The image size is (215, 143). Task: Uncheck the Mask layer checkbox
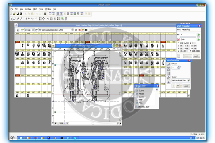pyautogui.click(x=137, y=103)
